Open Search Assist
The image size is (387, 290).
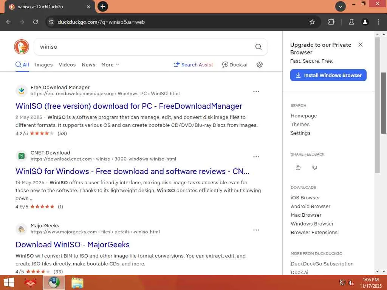193,65
